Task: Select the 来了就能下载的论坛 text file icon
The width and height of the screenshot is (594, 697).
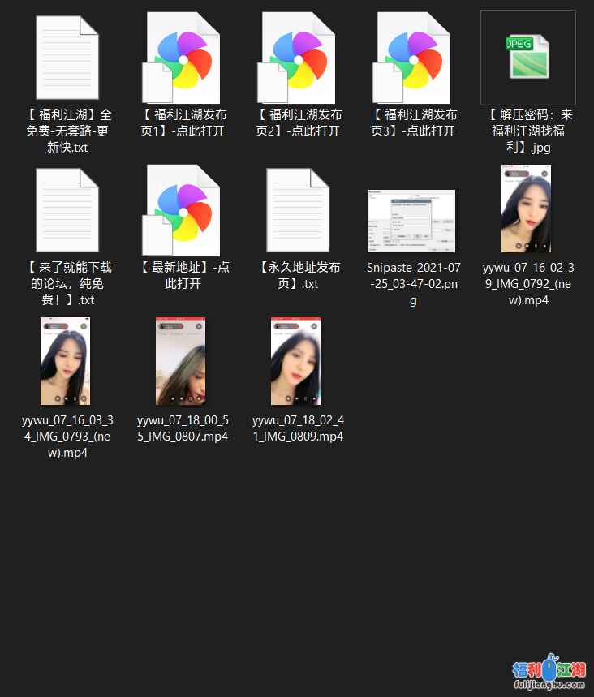Action: pos(67,210)
